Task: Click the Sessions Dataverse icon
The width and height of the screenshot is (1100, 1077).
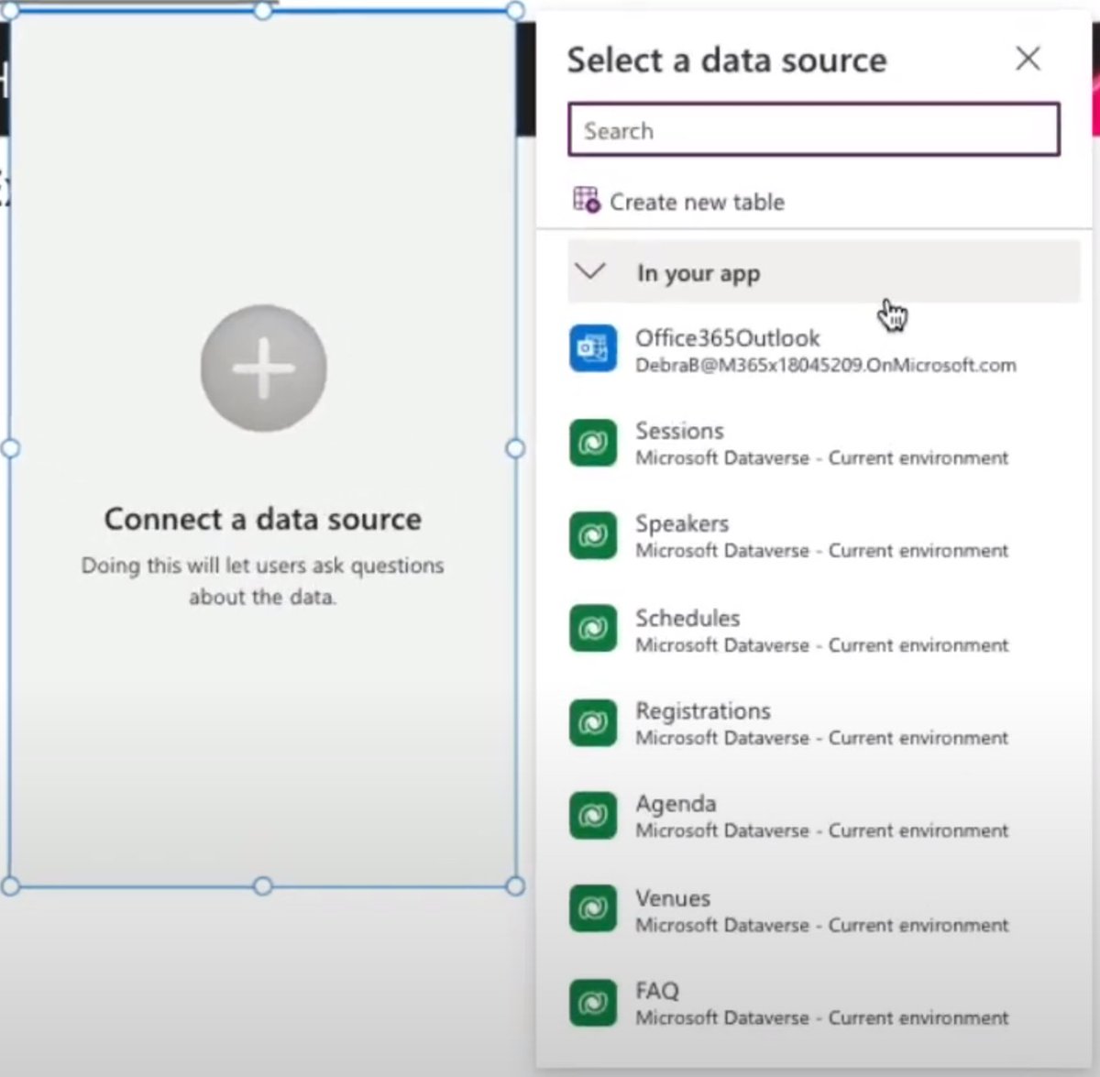Action: pyautogui.click(x=593, y=442)
